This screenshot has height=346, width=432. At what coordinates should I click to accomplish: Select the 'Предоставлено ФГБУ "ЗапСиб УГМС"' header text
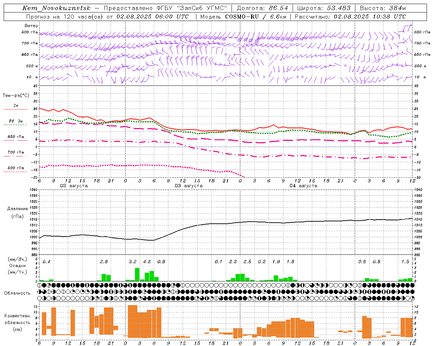point(165,8)
